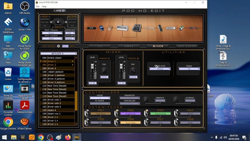The height and width of the screenshot is (141, 250).
Task: Select the black input block in signal chain
Action: 91,28
